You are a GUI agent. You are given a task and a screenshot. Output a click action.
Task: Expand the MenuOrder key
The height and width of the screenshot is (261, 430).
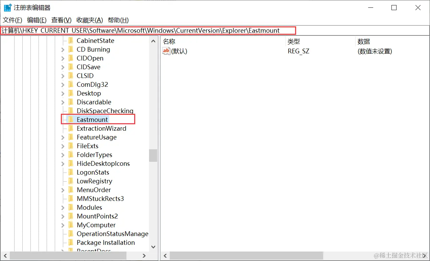tap(63, 190)
